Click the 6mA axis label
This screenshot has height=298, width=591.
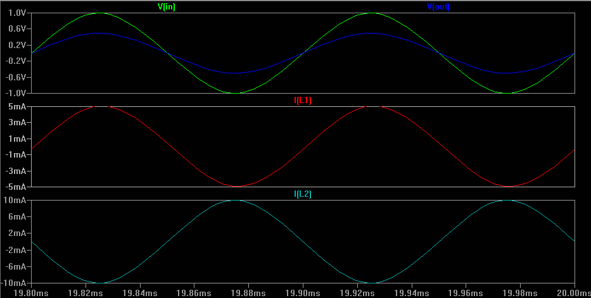17,217
